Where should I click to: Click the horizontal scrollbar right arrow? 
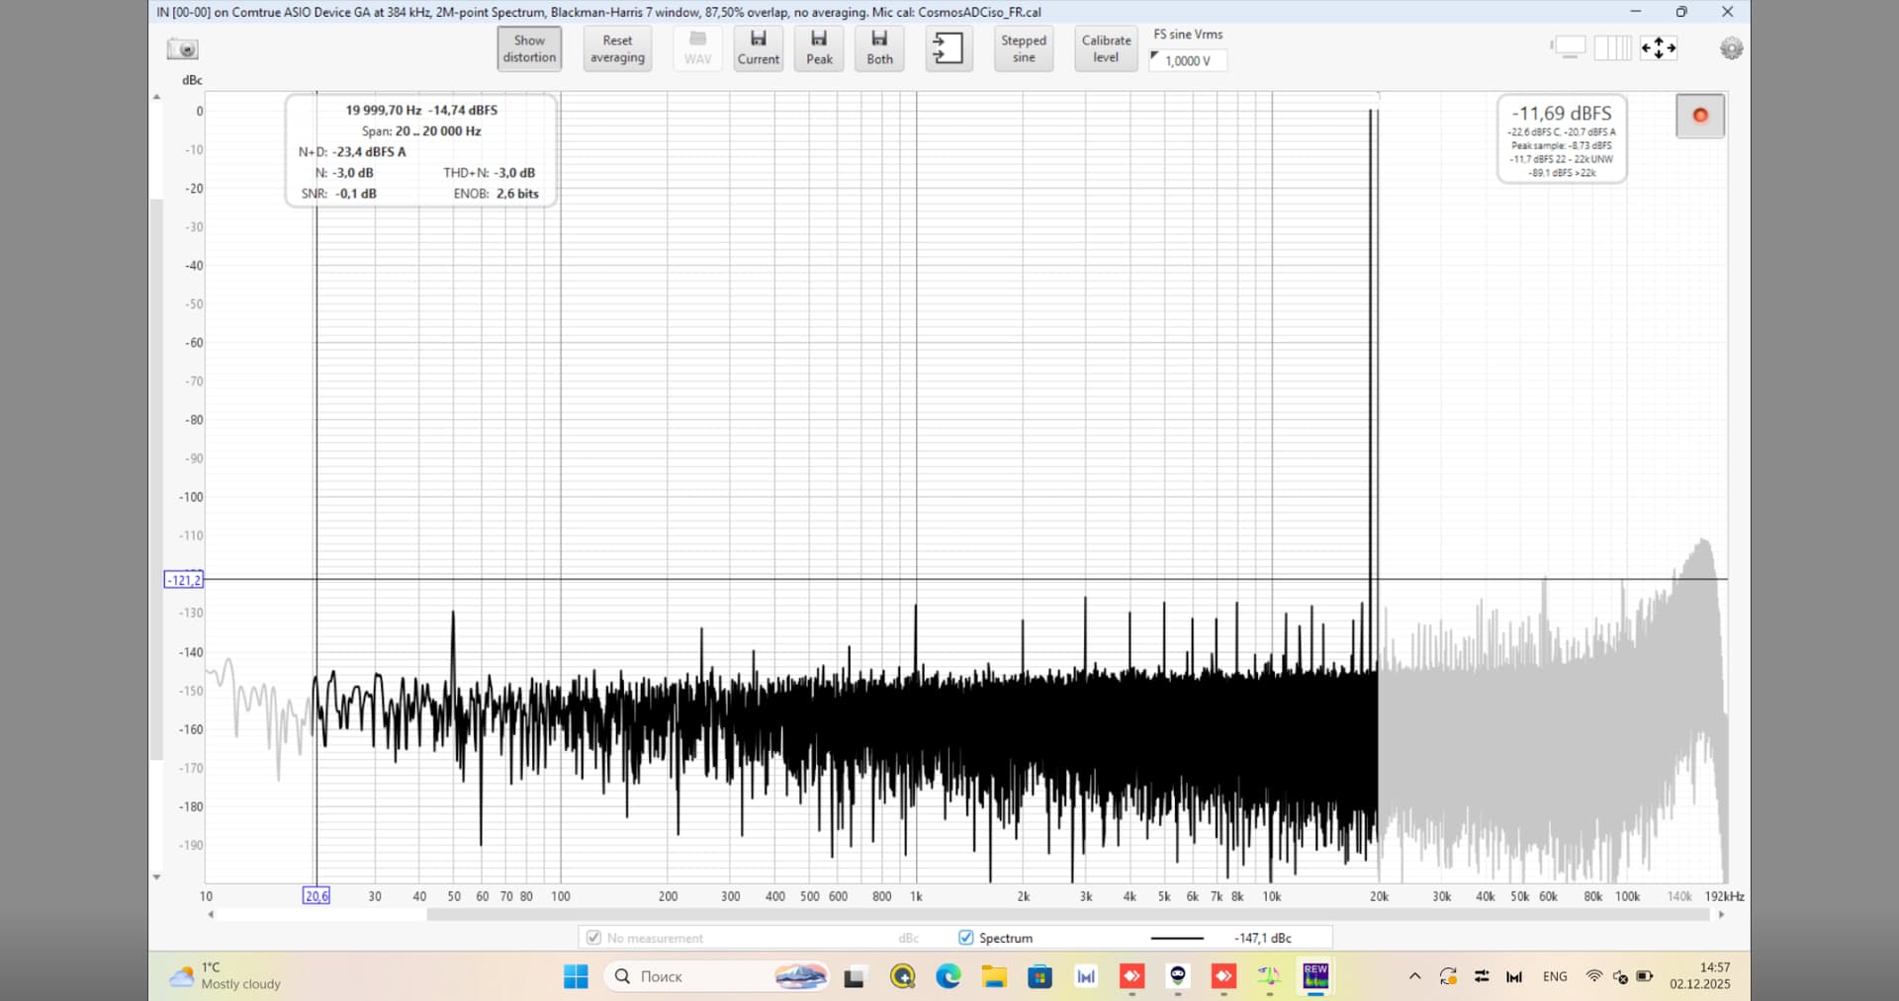1722,915
